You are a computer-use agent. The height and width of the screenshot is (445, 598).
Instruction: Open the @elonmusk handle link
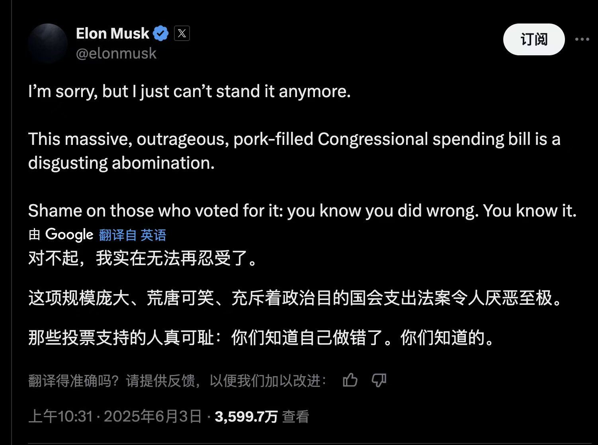pos(116,53)
